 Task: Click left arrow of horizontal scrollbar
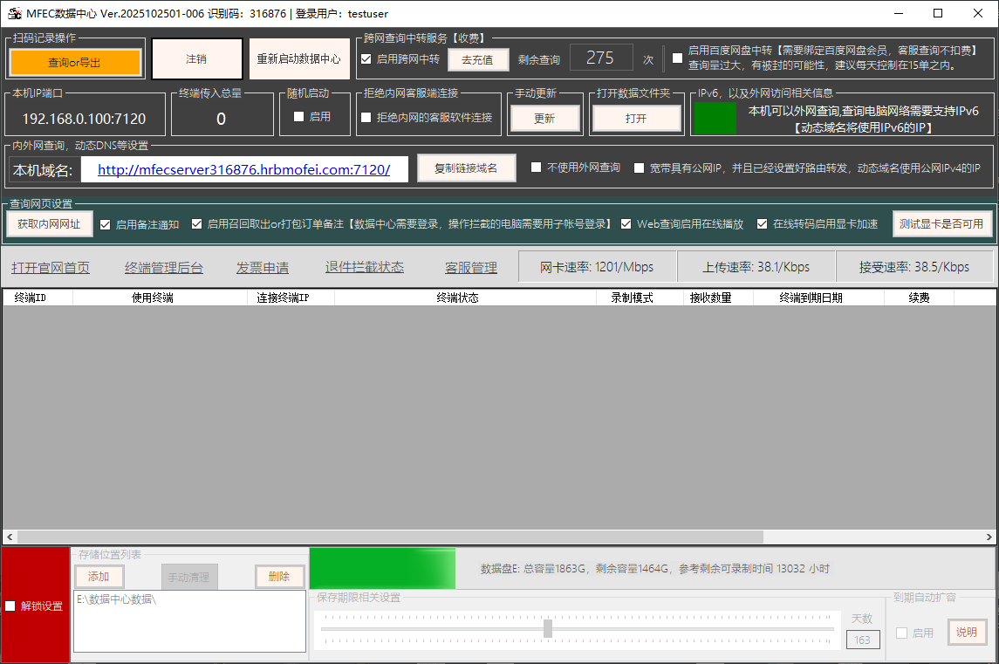point(10,537)
